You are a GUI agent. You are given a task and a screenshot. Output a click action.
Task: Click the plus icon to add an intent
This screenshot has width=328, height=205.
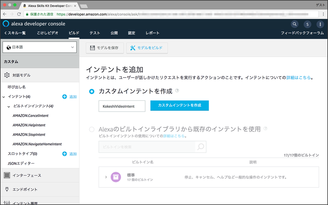(x=64, y=97)
